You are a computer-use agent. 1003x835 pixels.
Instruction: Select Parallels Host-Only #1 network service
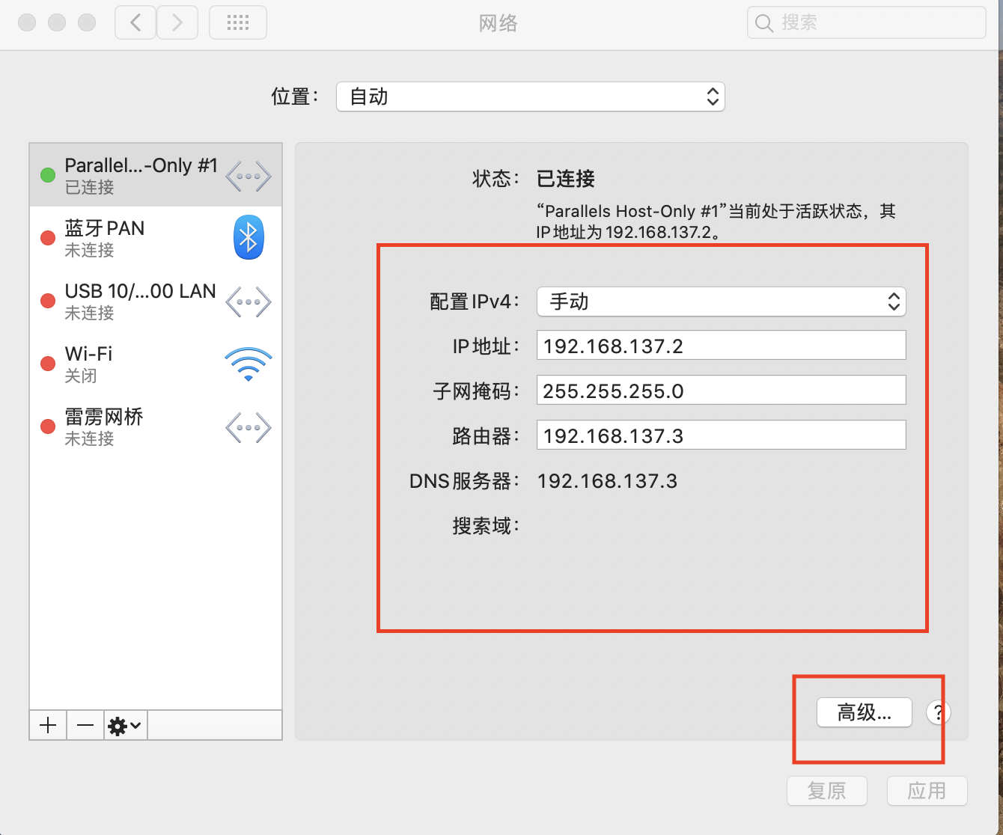coord(156,175)
